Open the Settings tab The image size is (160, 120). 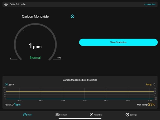[x=131, y=115]
